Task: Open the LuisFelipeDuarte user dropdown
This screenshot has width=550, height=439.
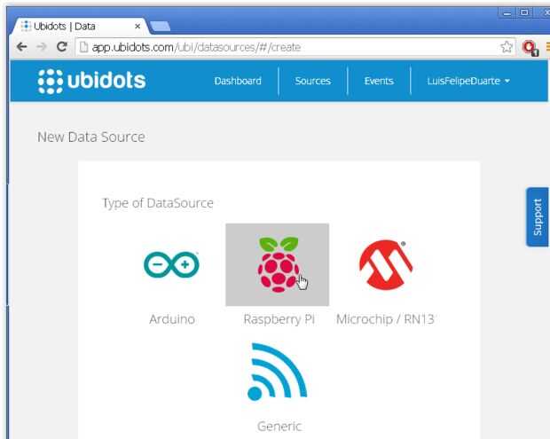Action: 468,81
